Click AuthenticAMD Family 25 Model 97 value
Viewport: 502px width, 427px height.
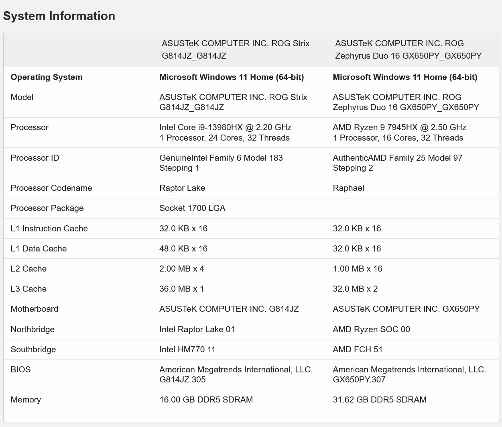pyautogui.click(x=398, y=163)
